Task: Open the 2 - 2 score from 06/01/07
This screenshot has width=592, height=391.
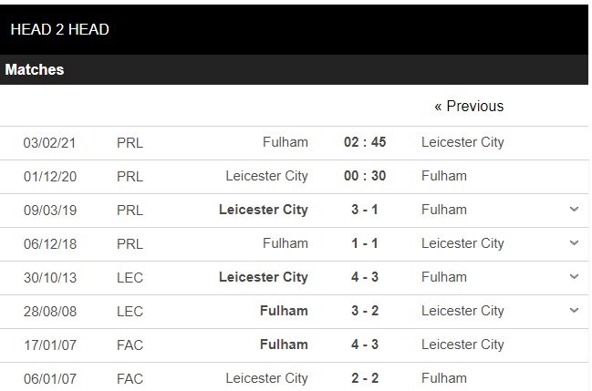Action: pos(365,377)
